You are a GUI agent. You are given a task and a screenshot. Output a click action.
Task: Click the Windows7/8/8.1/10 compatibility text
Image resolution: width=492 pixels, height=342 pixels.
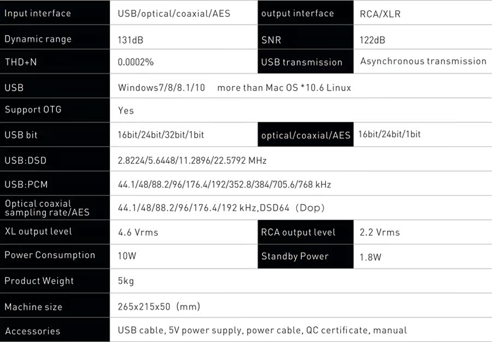coord(161,87)
